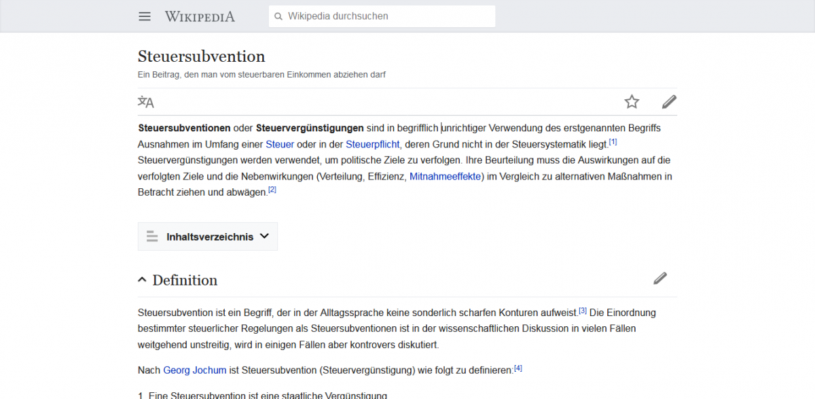Open the language translation icon
Viewport: 815px width, 399px height.
click(146, 102)
